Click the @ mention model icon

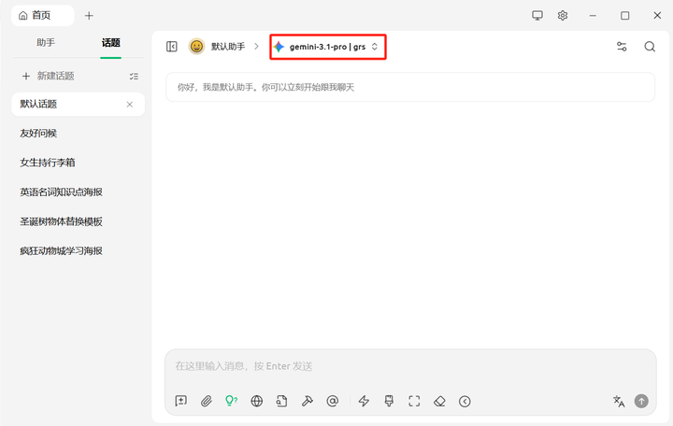(x=332, y=401)
